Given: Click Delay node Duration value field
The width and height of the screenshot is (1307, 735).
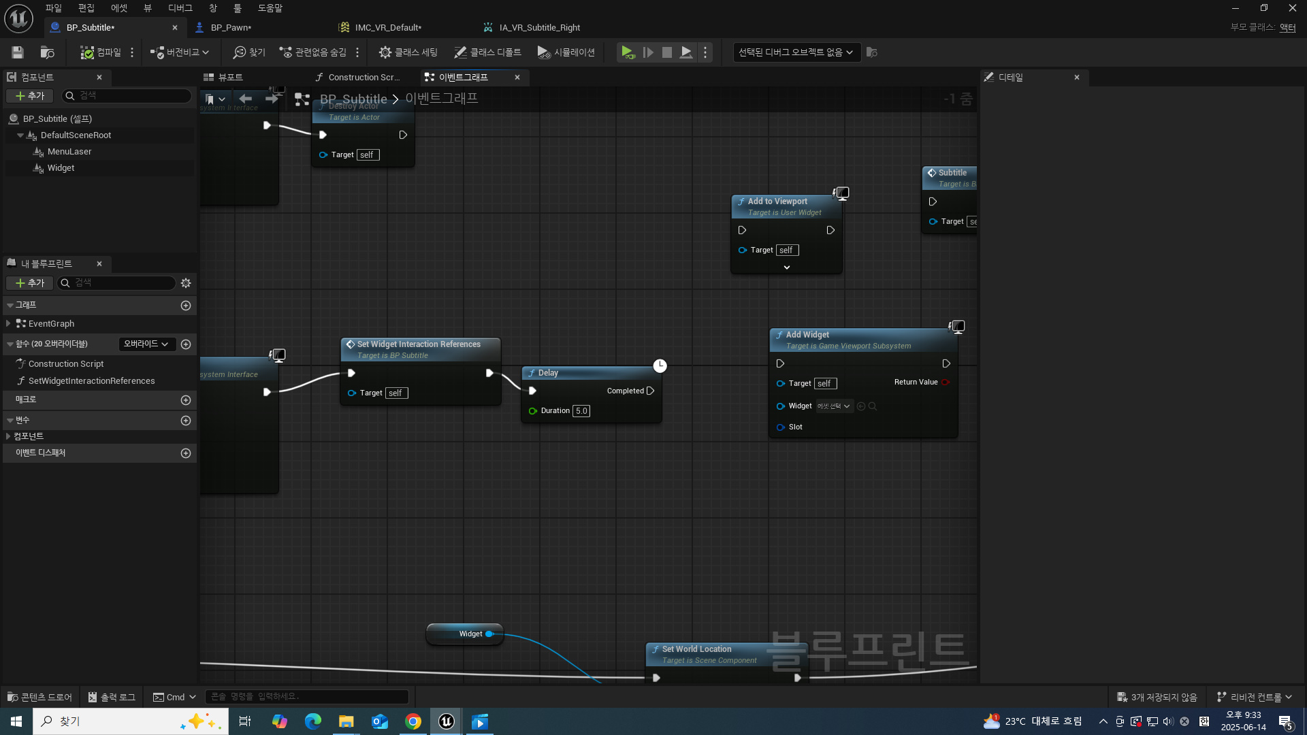Looking at the screenshot, I should (581, 411).
